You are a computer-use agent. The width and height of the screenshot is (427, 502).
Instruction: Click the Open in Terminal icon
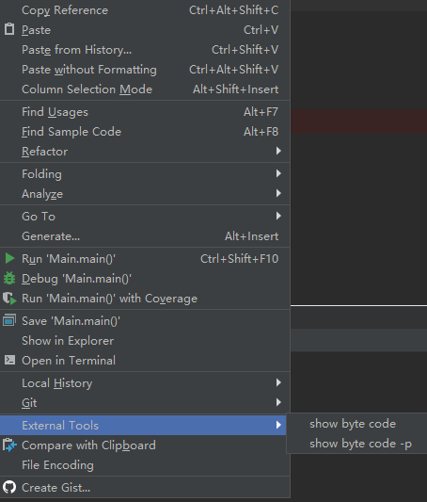pyautogui.click(x=9, y=360)
